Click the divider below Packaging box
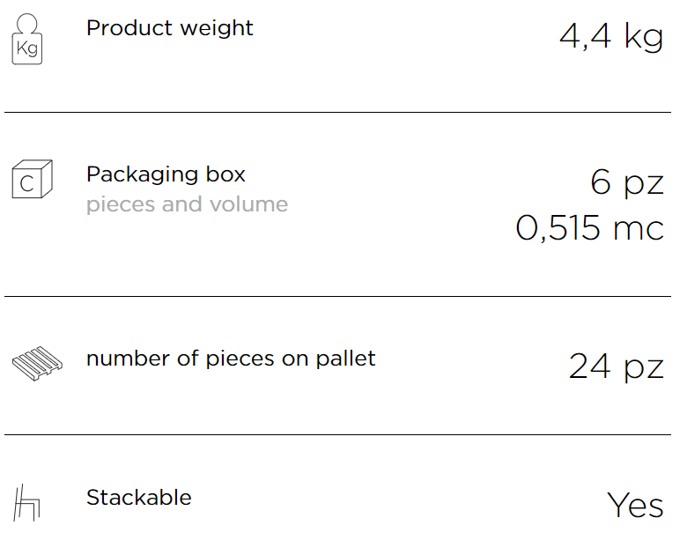This screenshot has height=555, width=687. tap(338, 296)
